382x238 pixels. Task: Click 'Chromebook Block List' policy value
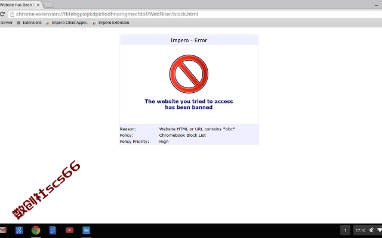183,135
